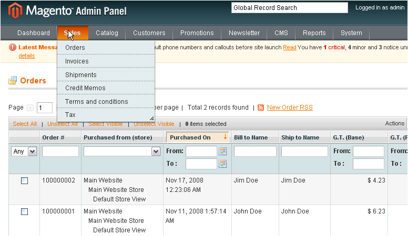
Task: Open Shipments from the Sales menu
Action: click(x=80, y=75)
